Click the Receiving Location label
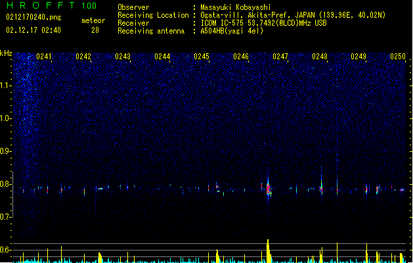Screen dimensions: 413x263 tap(153, 15)
